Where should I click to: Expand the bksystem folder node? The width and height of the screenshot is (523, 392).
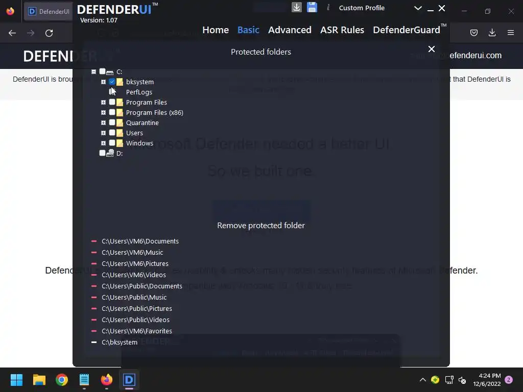[x=103, y=82]
